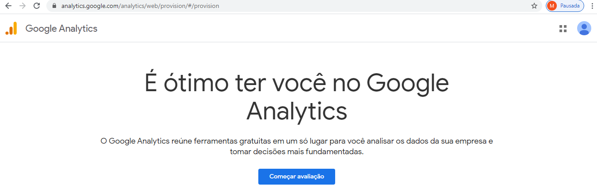Bookmark this page with the star icon
Image resolution: width=597 pixels, height=189 pixels.
coord(534,6)
